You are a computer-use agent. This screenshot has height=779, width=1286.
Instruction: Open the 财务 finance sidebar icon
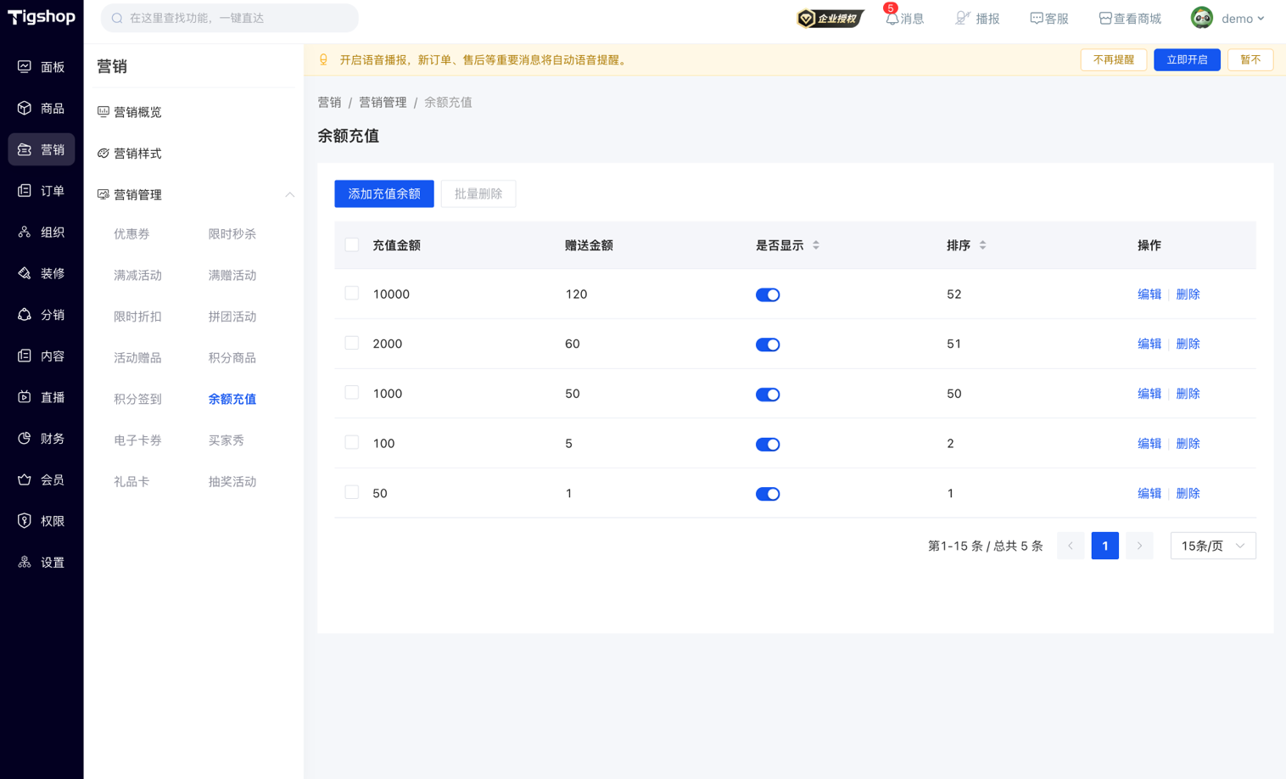click(25, 439)
